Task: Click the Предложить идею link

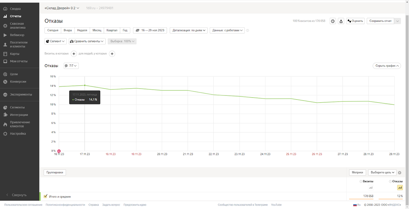Action: (135, 205)
